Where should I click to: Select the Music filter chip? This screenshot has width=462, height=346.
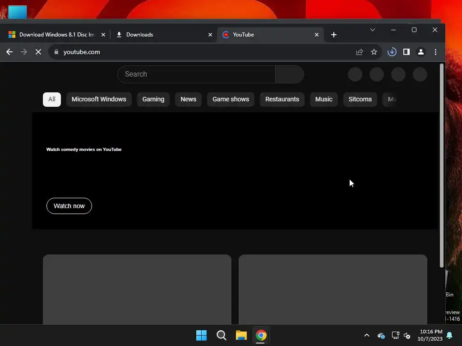(324, 100)
